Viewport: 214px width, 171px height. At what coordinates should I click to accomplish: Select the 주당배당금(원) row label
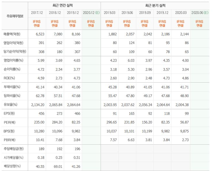point(14,149)
